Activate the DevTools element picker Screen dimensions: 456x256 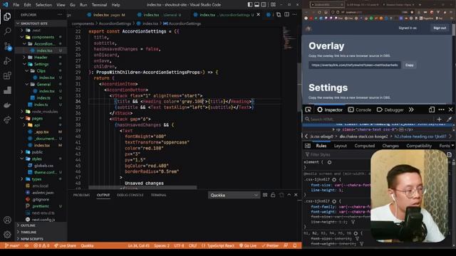coord(309,110)
